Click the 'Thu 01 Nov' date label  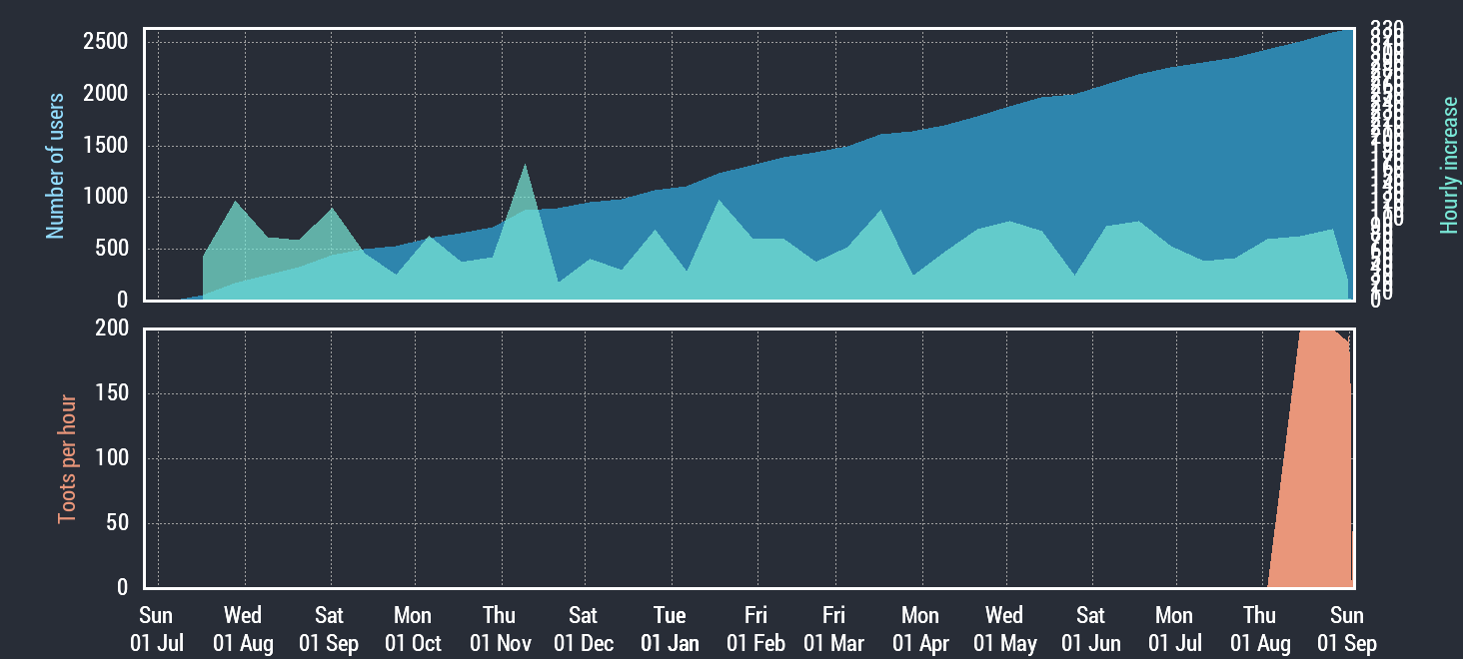click(500, 629)
